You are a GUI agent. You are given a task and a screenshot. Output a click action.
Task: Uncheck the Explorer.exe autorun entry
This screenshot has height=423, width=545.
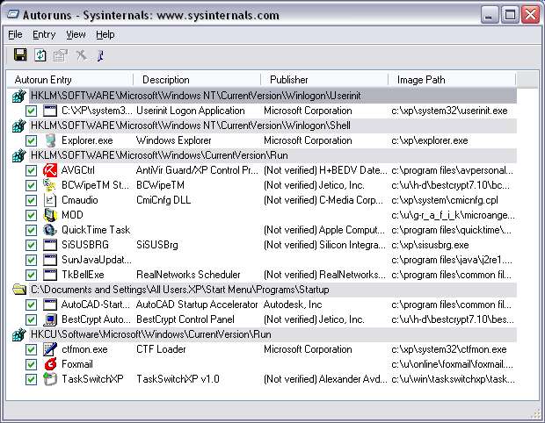(32, 140)
